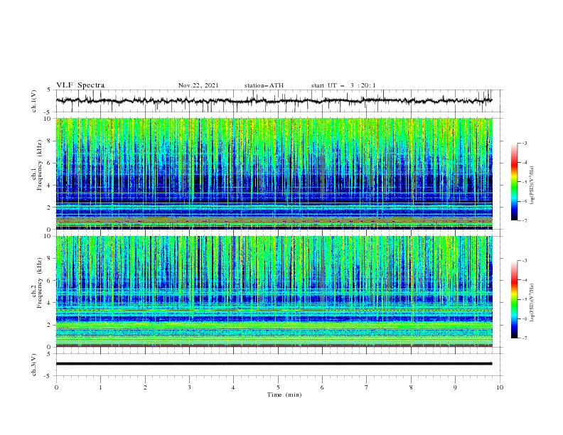Click the "2" tick on the time axis

[145, 387]
